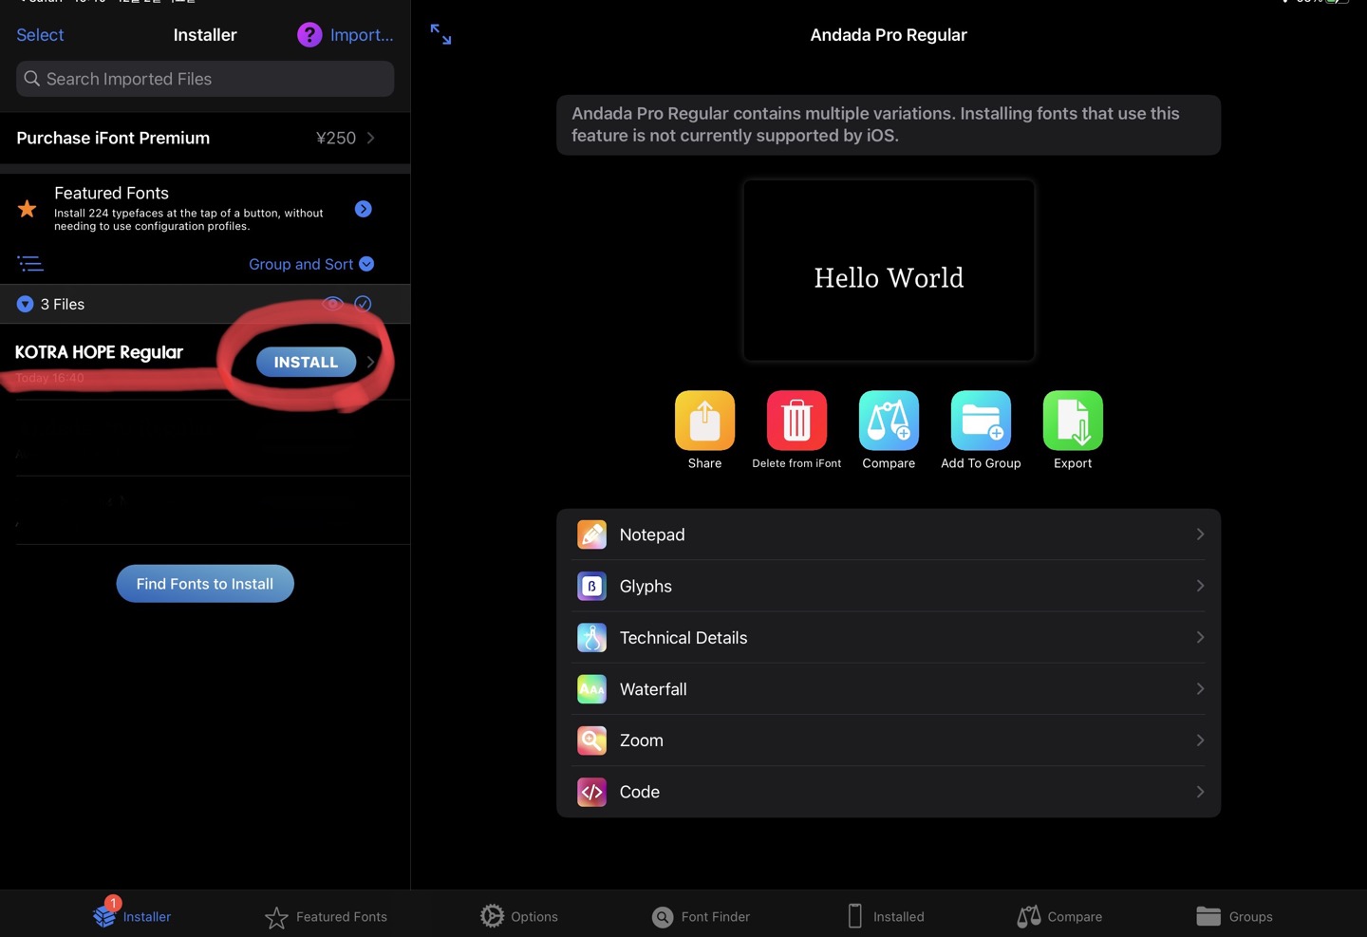Tap the Add To Group folder icon
The image size is (1367, 937).
[981, 420]
